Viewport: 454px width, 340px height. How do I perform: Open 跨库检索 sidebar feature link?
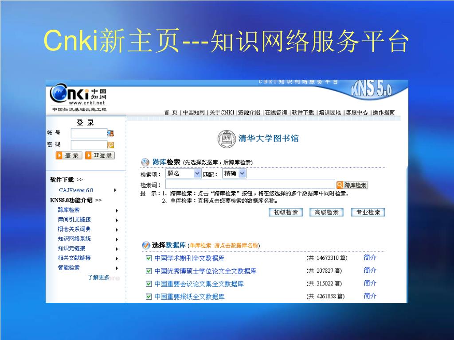click(x=69, y=210)
